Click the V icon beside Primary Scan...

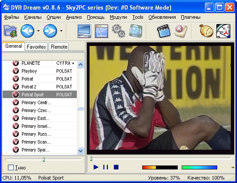pos(16,142)
